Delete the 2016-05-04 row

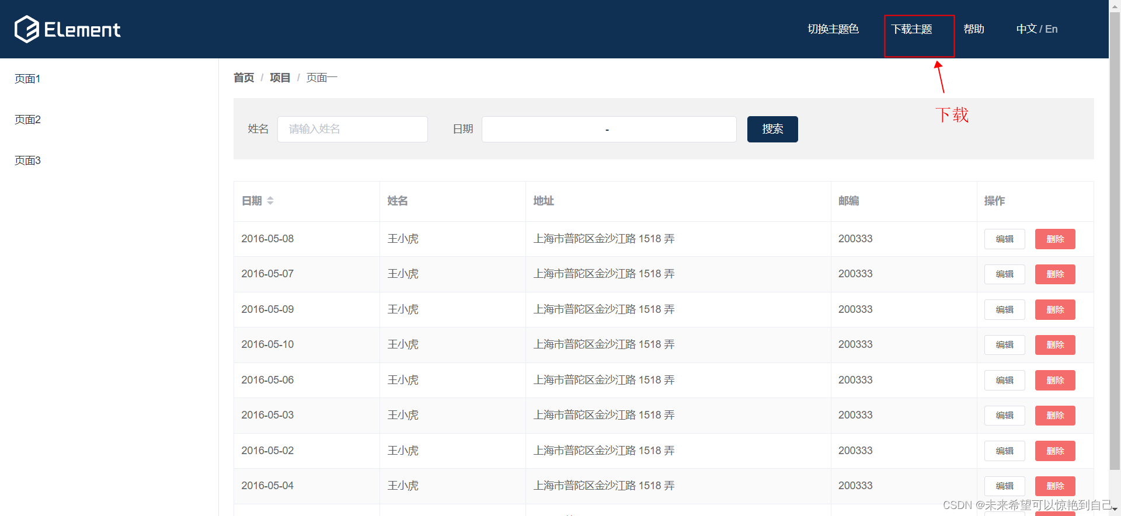pyautogui.click(x=1055, y=486)
